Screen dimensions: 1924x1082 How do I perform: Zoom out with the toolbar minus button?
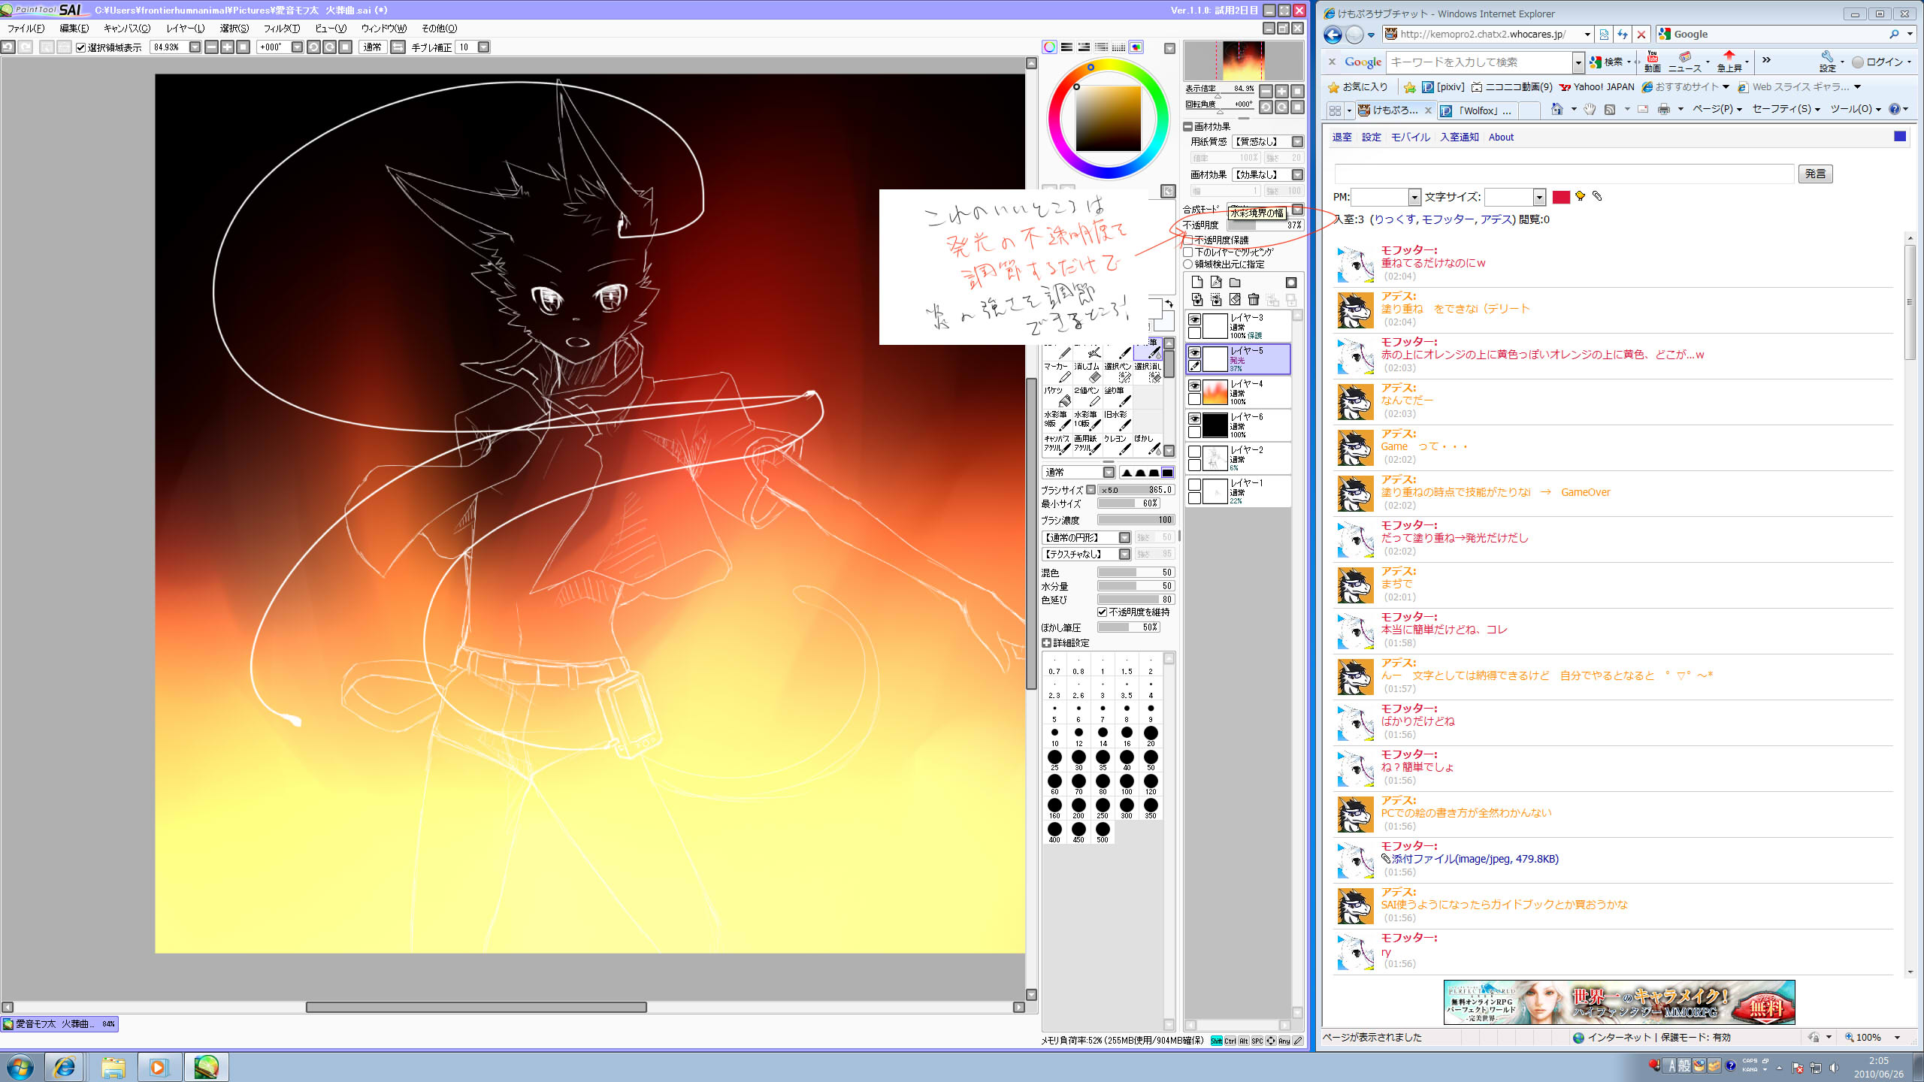click(x=212, y=47)
